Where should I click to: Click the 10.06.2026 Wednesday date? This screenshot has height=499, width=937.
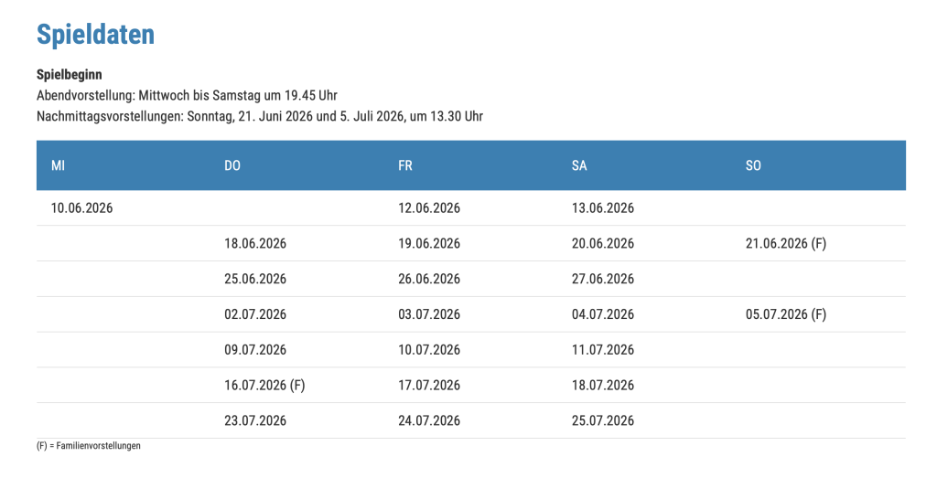coord(82,207)
